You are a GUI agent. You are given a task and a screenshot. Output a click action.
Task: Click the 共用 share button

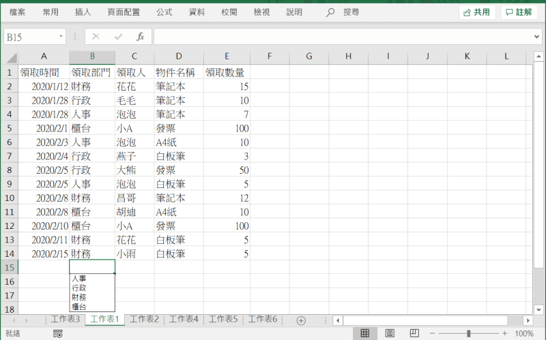pyautogui.click(x=476, y=12)
